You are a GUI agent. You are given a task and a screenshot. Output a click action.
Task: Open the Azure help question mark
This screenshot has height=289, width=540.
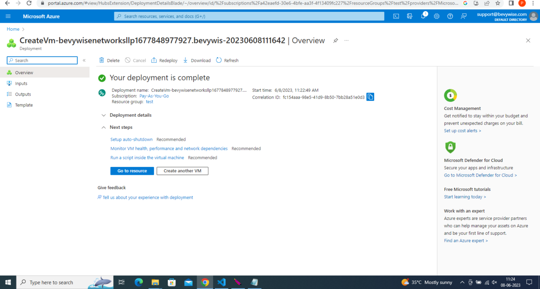click(450, 16)
